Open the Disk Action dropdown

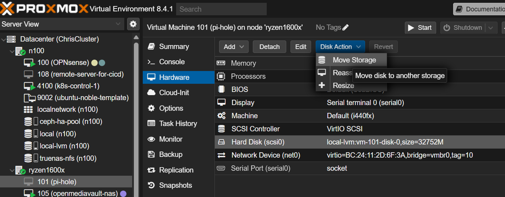tap(340, 46)
